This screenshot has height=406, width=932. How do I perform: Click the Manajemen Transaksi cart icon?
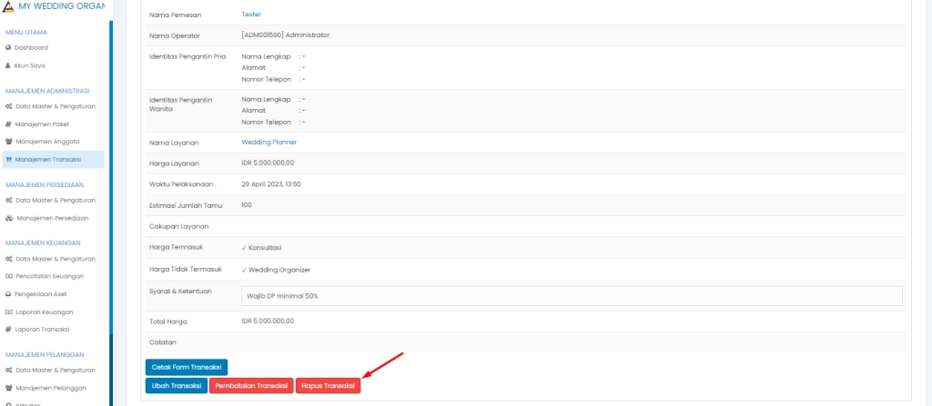pyautogui.click(x=8, y=160)
